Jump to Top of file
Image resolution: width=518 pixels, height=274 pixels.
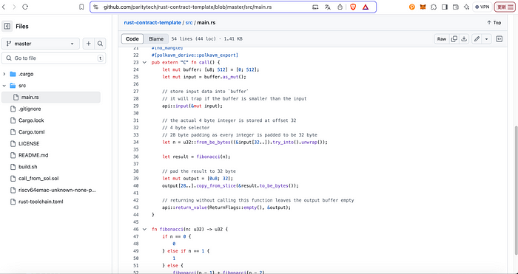tap(494, 23)
